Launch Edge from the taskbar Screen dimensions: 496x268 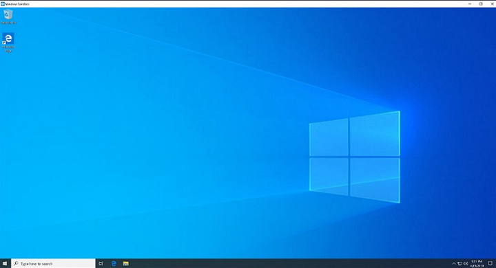(x=114, y=263)
